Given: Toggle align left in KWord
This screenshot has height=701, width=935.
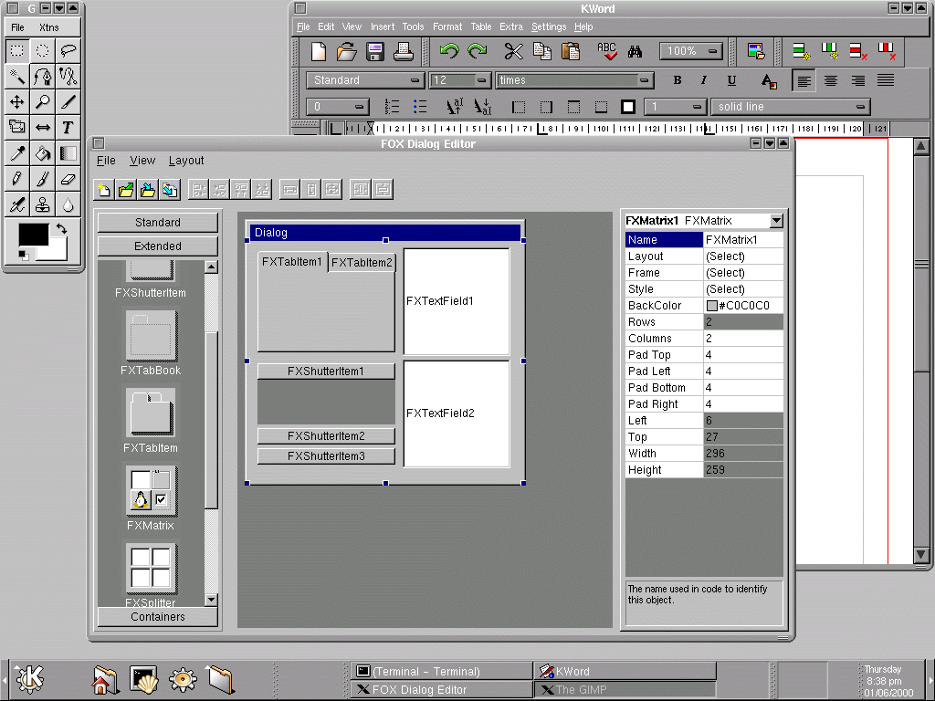Looking at the screenshot, I should (804, 80).
